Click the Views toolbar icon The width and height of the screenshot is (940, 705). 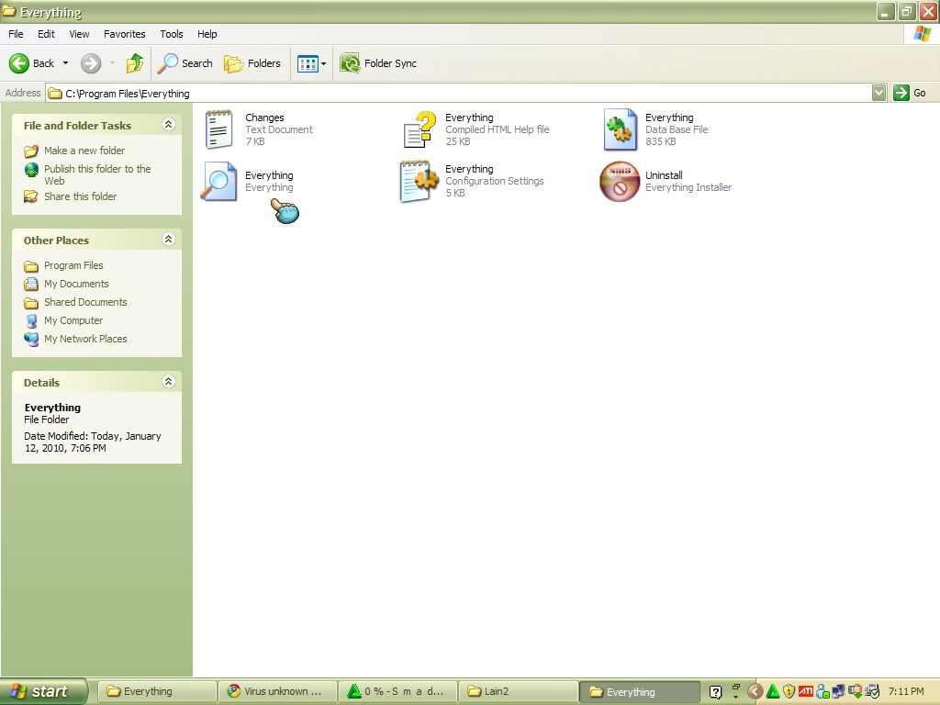pos(308,63)
